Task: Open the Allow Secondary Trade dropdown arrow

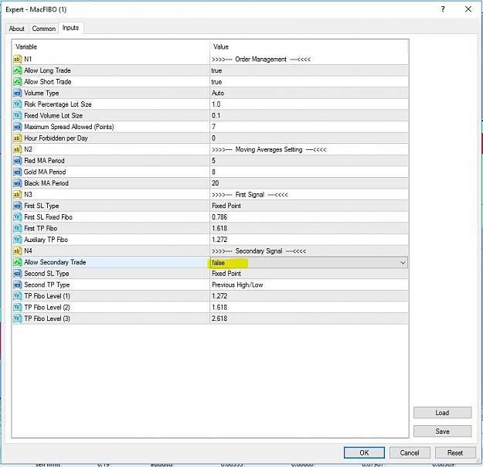Action: [403, 263]
